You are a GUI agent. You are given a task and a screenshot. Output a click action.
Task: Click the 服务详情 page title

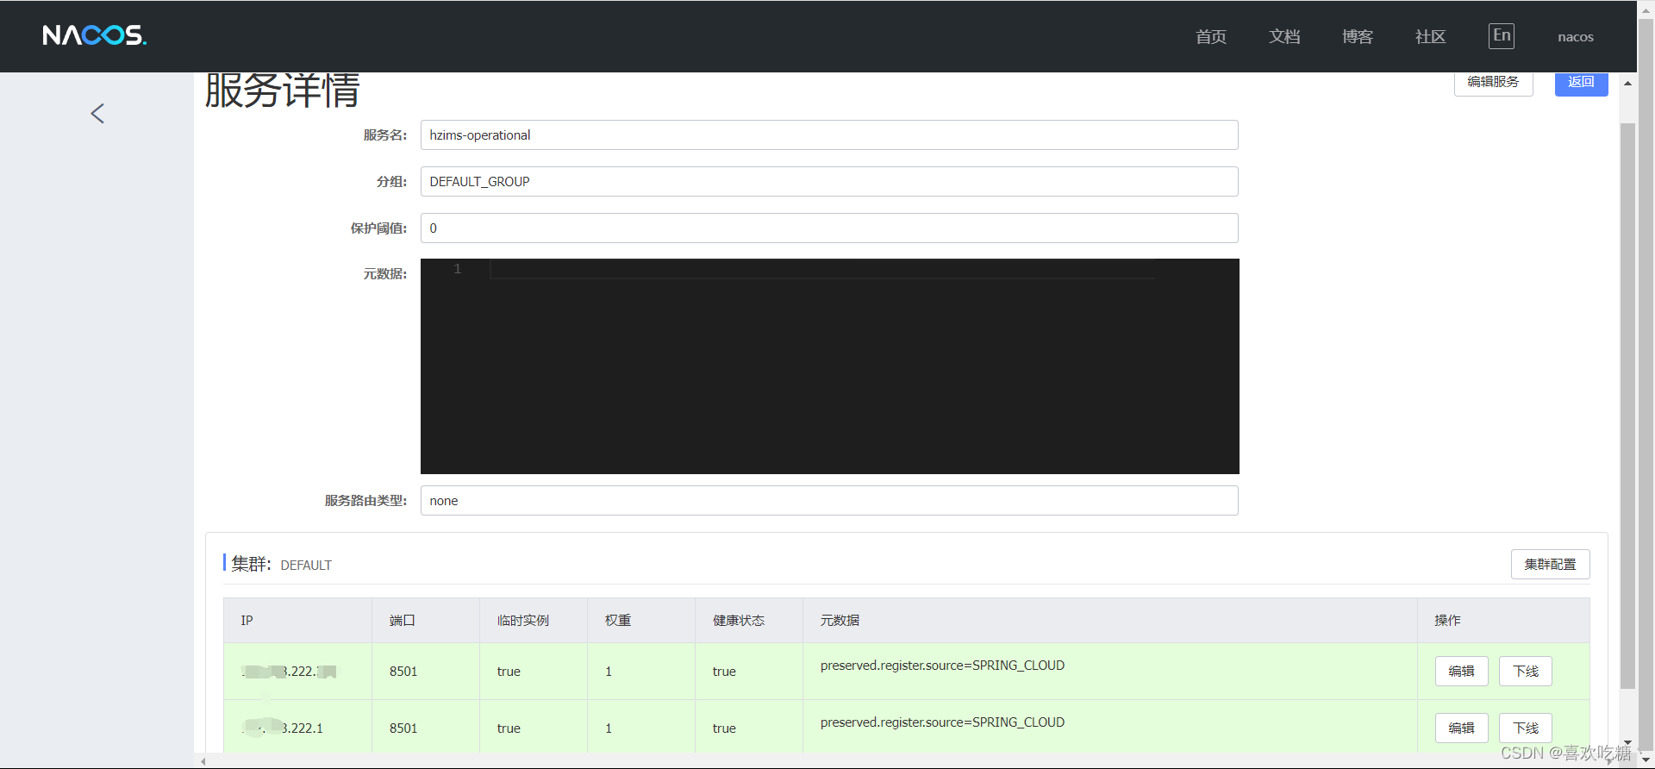tap(282, 90)
